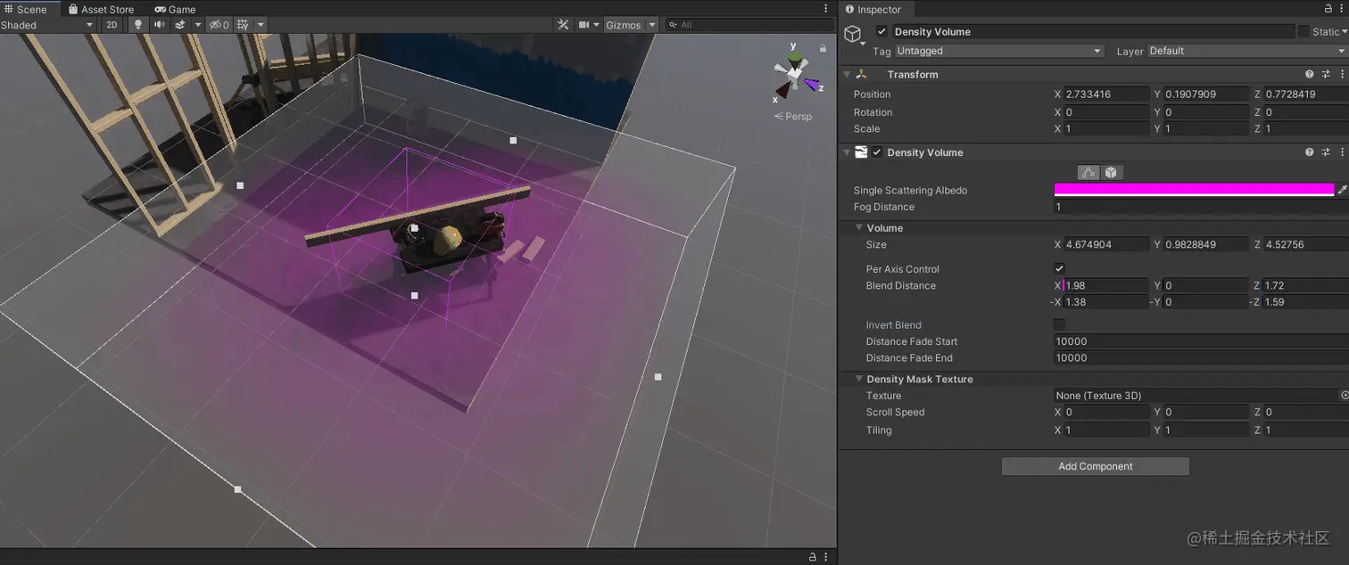Screen dimensions: 1349x565
Task: Click the Scene view kebab menu
Action: 826,8
